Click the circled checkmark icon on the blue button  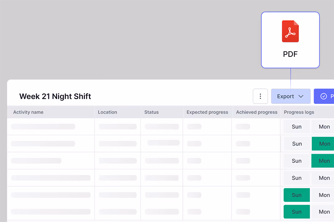coord(323,96)
